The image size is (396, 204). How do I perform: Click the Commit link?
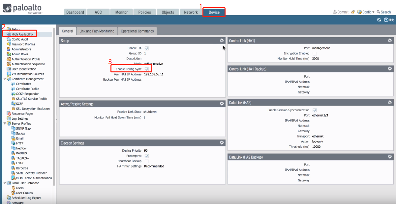[x=341, y=12]
